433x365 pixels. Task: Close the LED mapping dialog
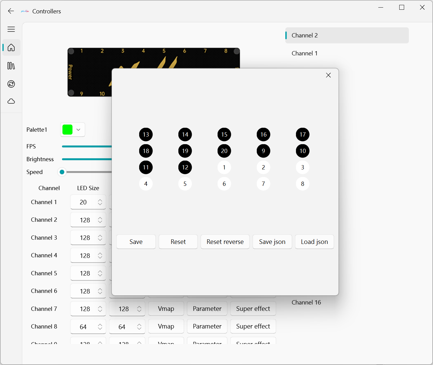pos(328,75)
